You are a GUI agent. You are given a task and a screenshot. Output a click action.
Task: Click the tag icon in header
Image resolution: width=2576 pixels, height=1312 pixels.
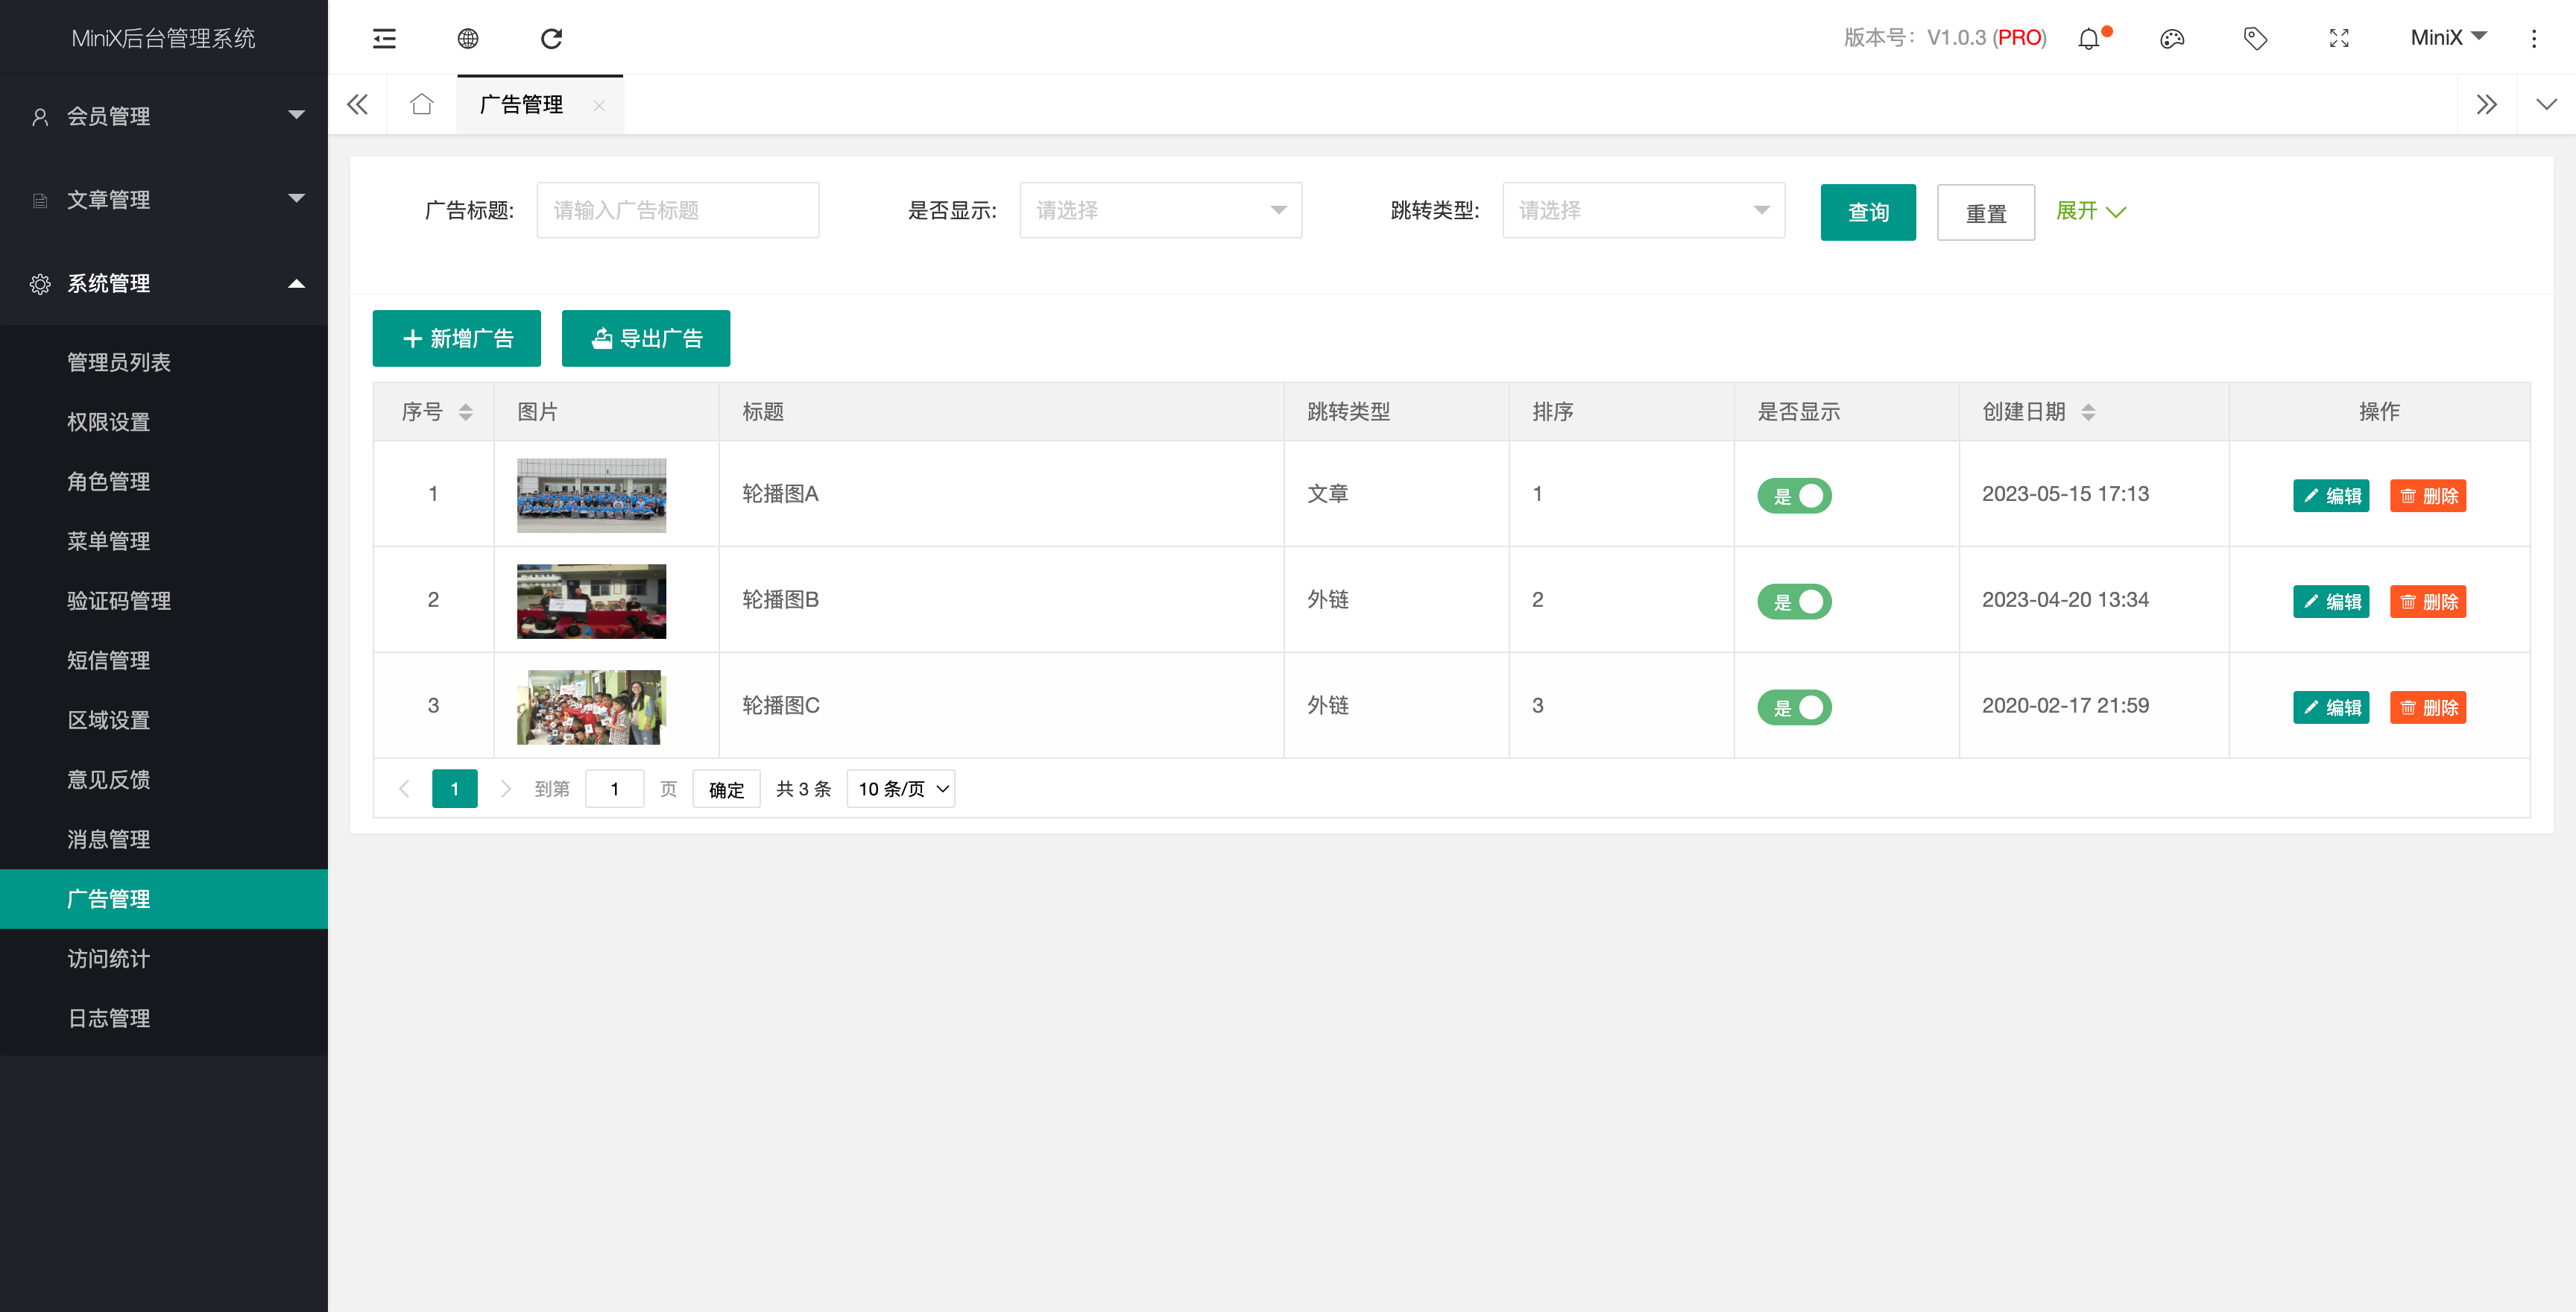(2255, 38)
